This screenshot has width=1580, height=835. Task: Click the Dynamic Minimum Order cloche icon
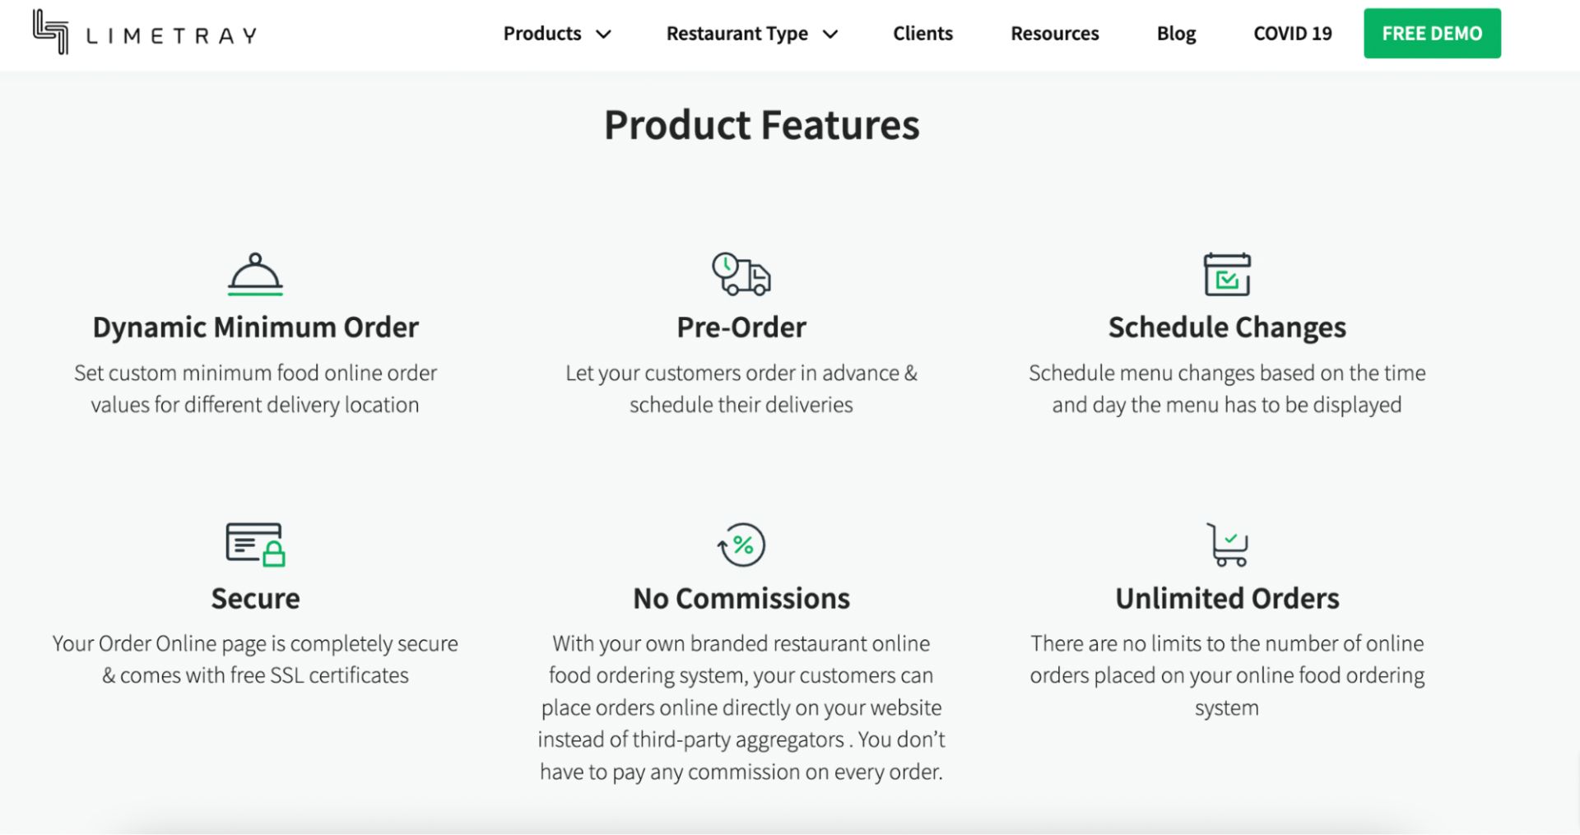pos(255,276)
